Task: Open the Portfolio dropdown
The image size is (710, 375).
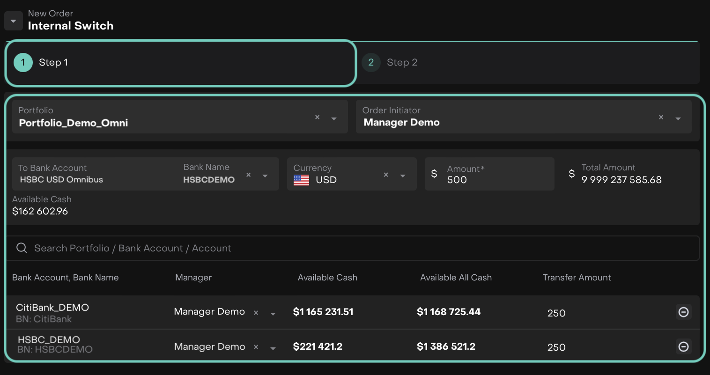Action: point(334,119)
